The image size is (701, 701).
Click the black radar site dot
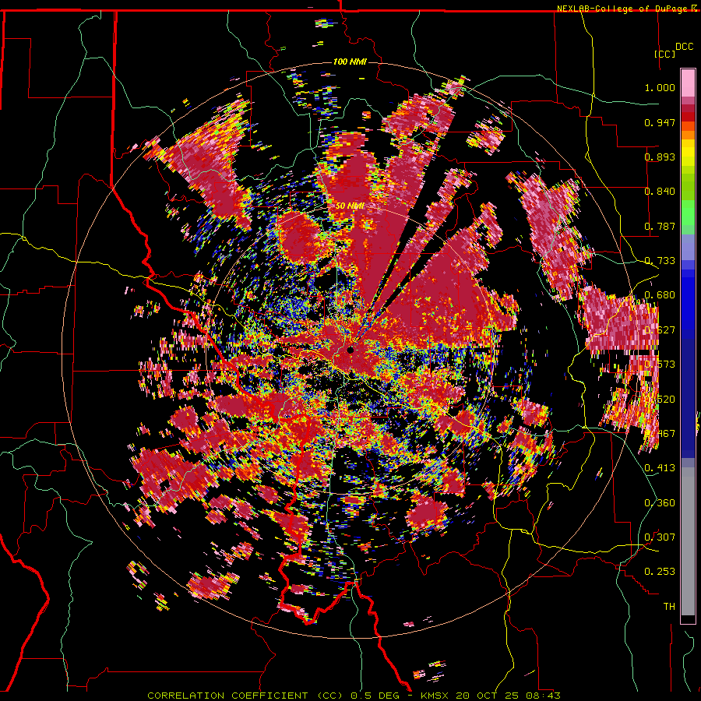[350, 350]
